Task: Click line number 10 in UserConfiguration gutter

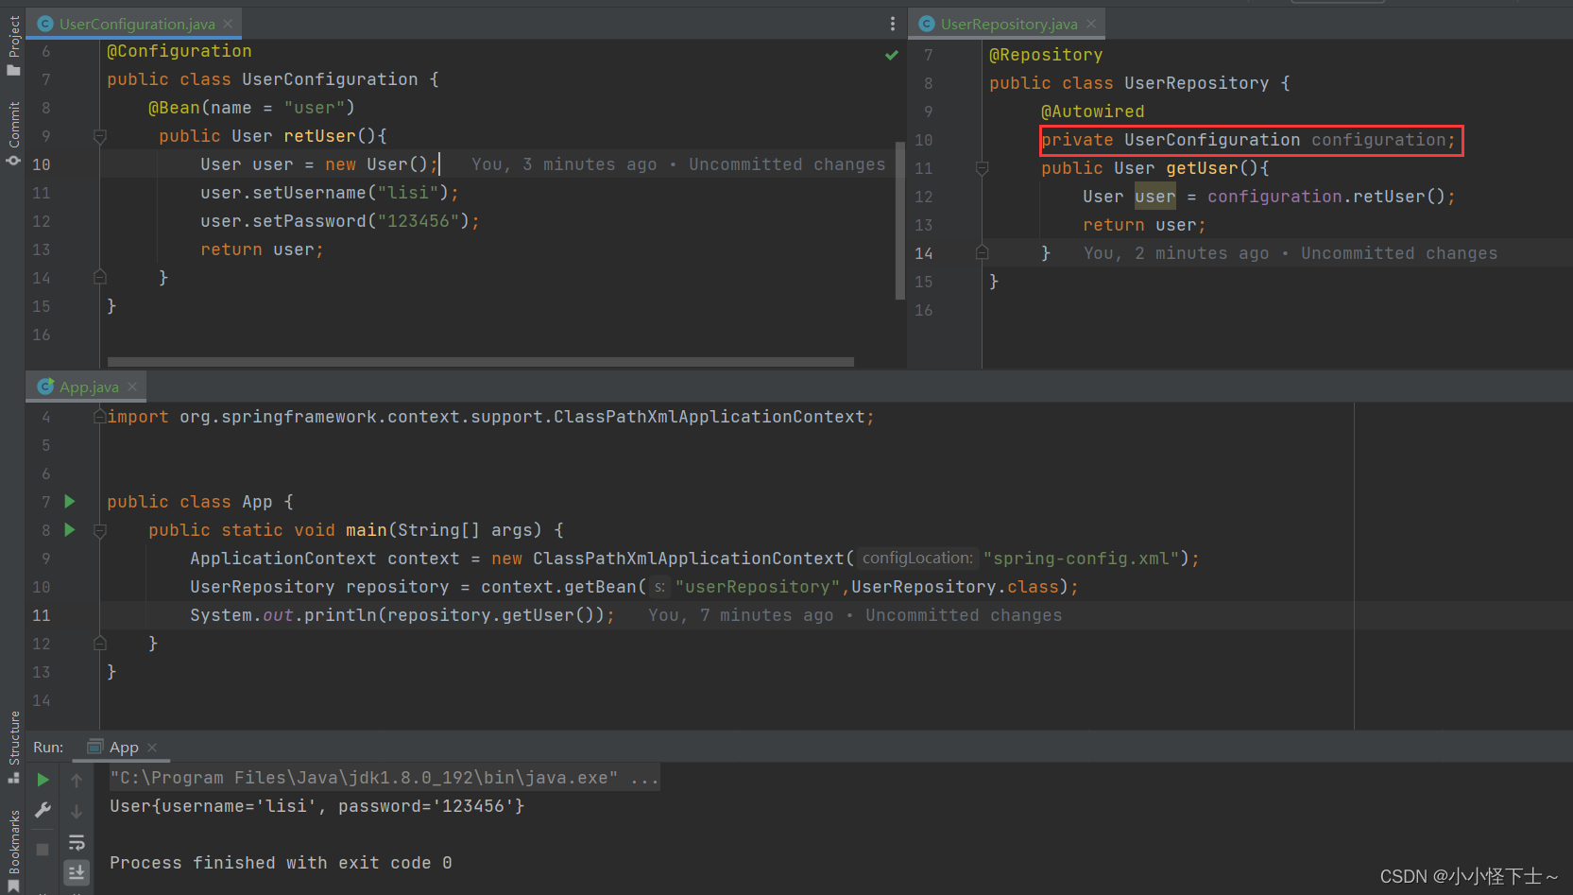Action: [x=42, y=164]
